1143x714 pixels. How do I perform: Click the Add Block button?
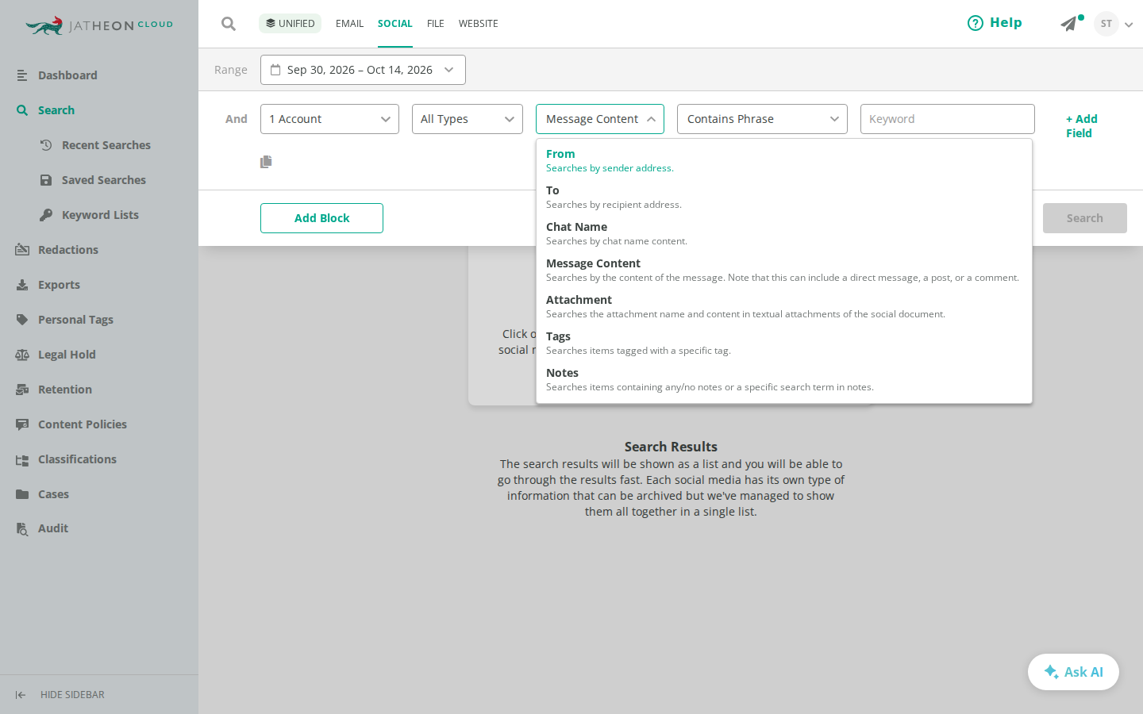click(321, 218)
